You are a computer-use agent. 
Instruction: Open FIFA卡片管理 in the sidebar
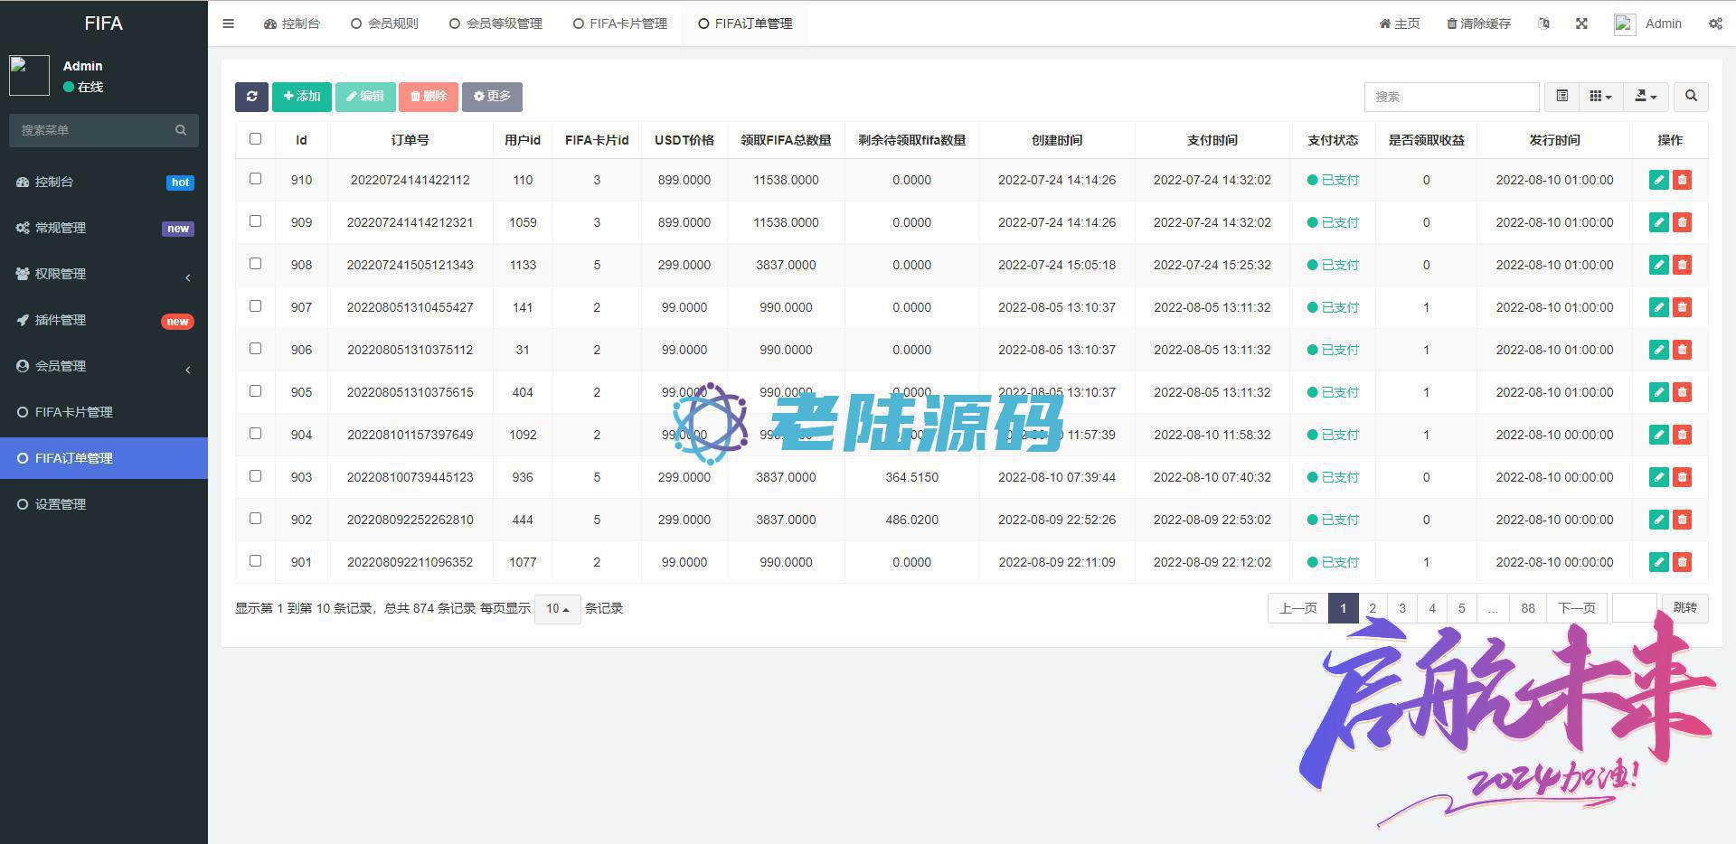(x=104, y=412)
